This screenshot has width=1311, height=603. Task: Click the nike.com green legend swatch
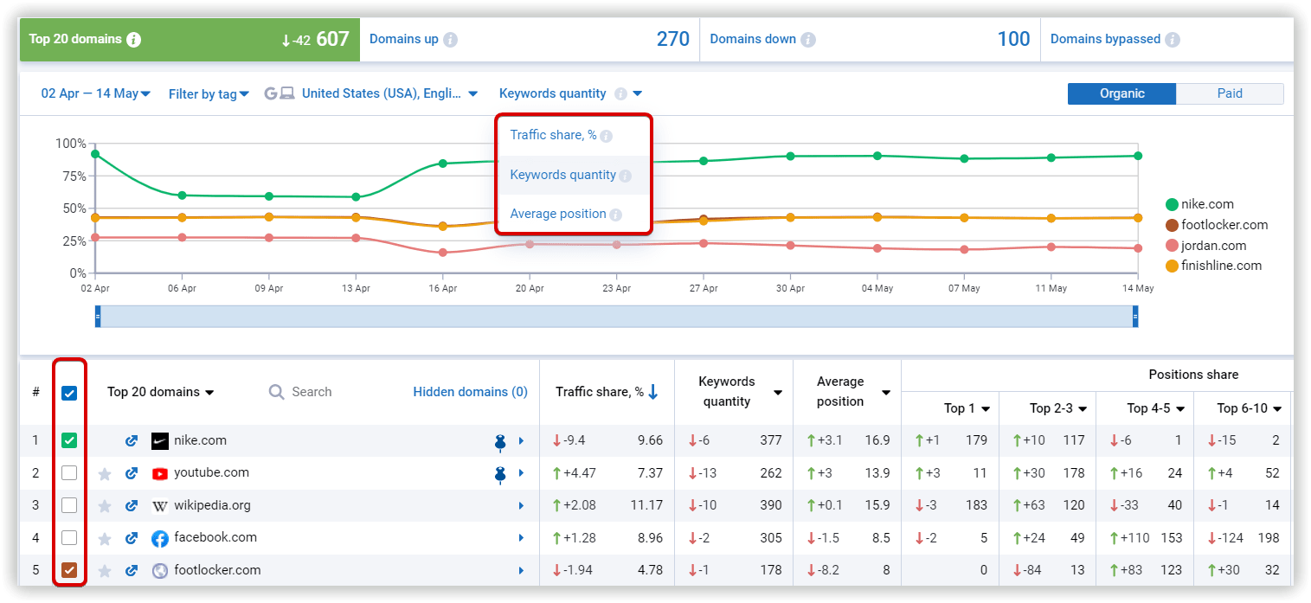(x=1173, y=205)
